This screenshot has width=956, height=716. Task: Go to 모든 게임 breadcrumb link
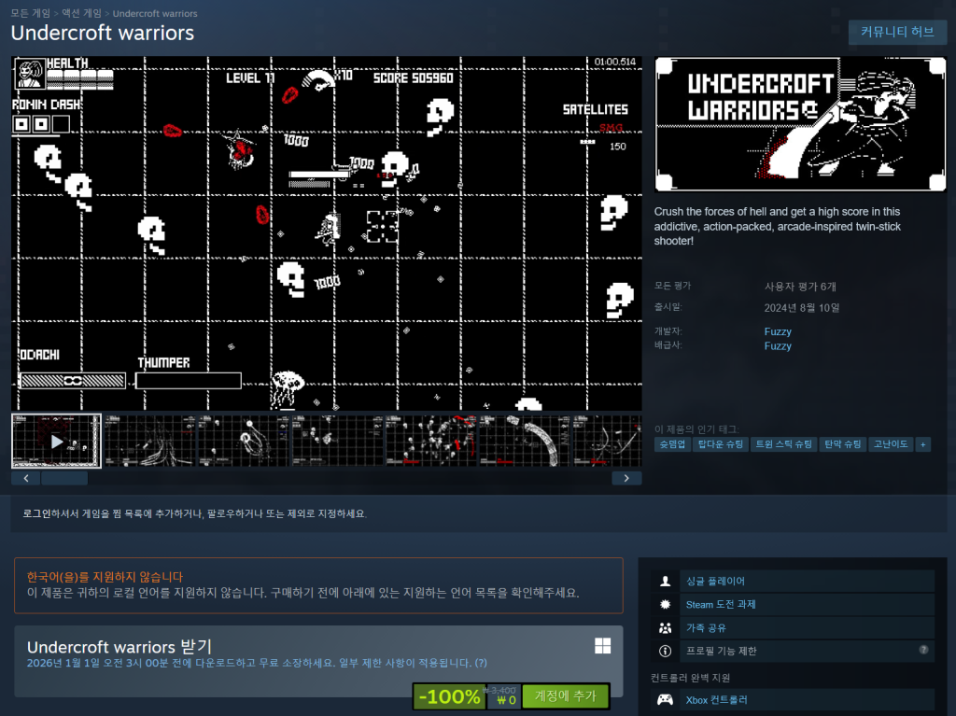pos(31,14)
